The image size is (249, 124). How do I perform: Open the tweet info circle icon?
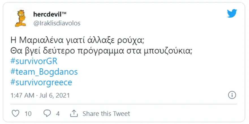tap(232, 95)
